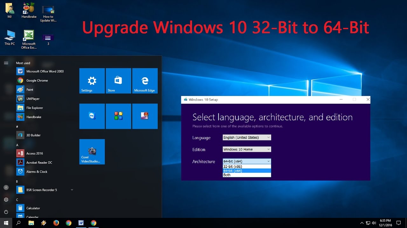Viewport: 407px width, 228px height.
Task: Open the Language dropdown in Windows 10 Setup
Action: pos(247,137)
